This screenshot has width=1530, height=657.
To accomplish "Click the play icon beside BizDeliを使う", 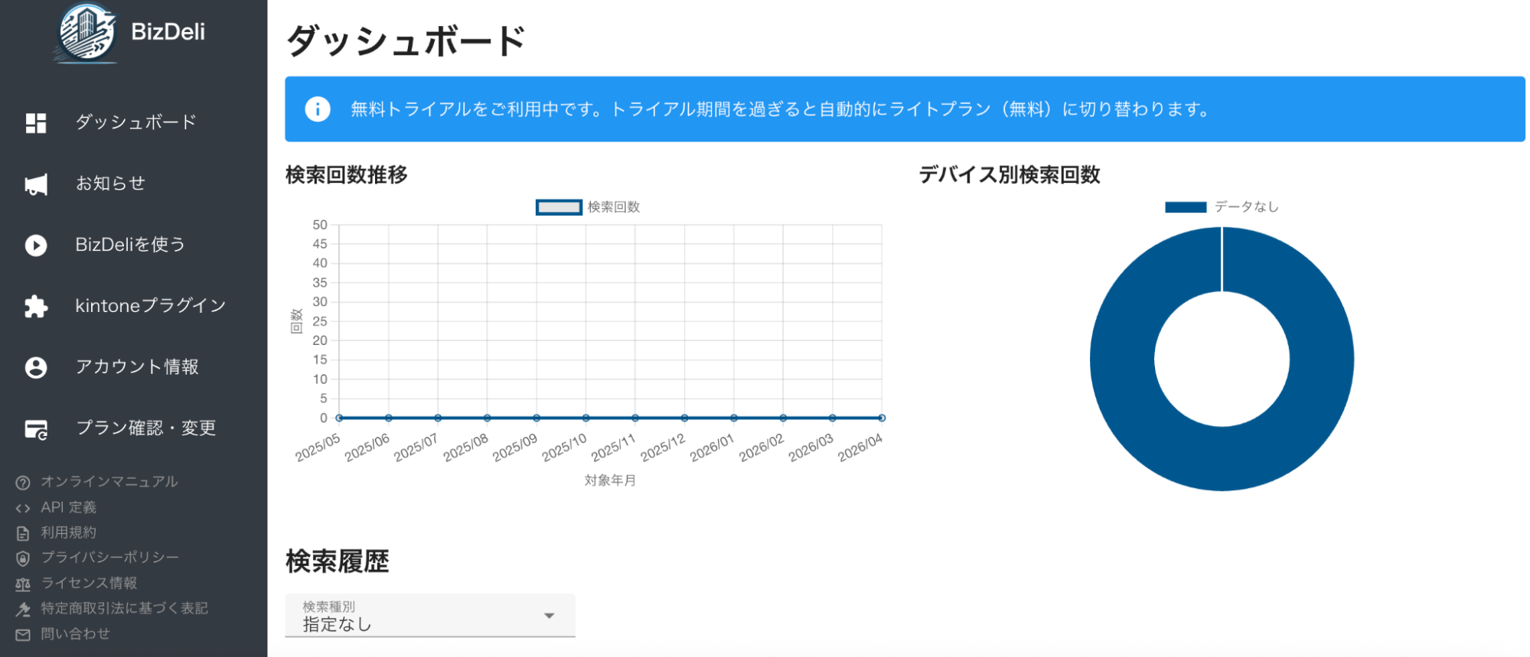I will click(36, 246).
